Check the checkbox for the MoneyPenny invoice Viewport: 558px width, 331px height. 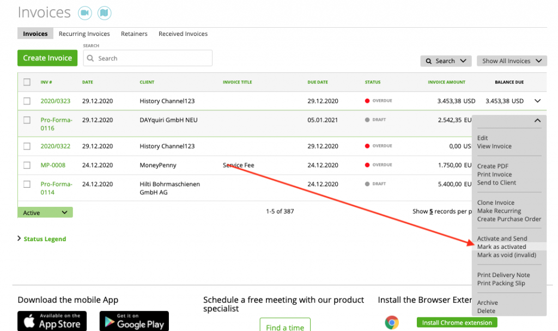(27, 165)
